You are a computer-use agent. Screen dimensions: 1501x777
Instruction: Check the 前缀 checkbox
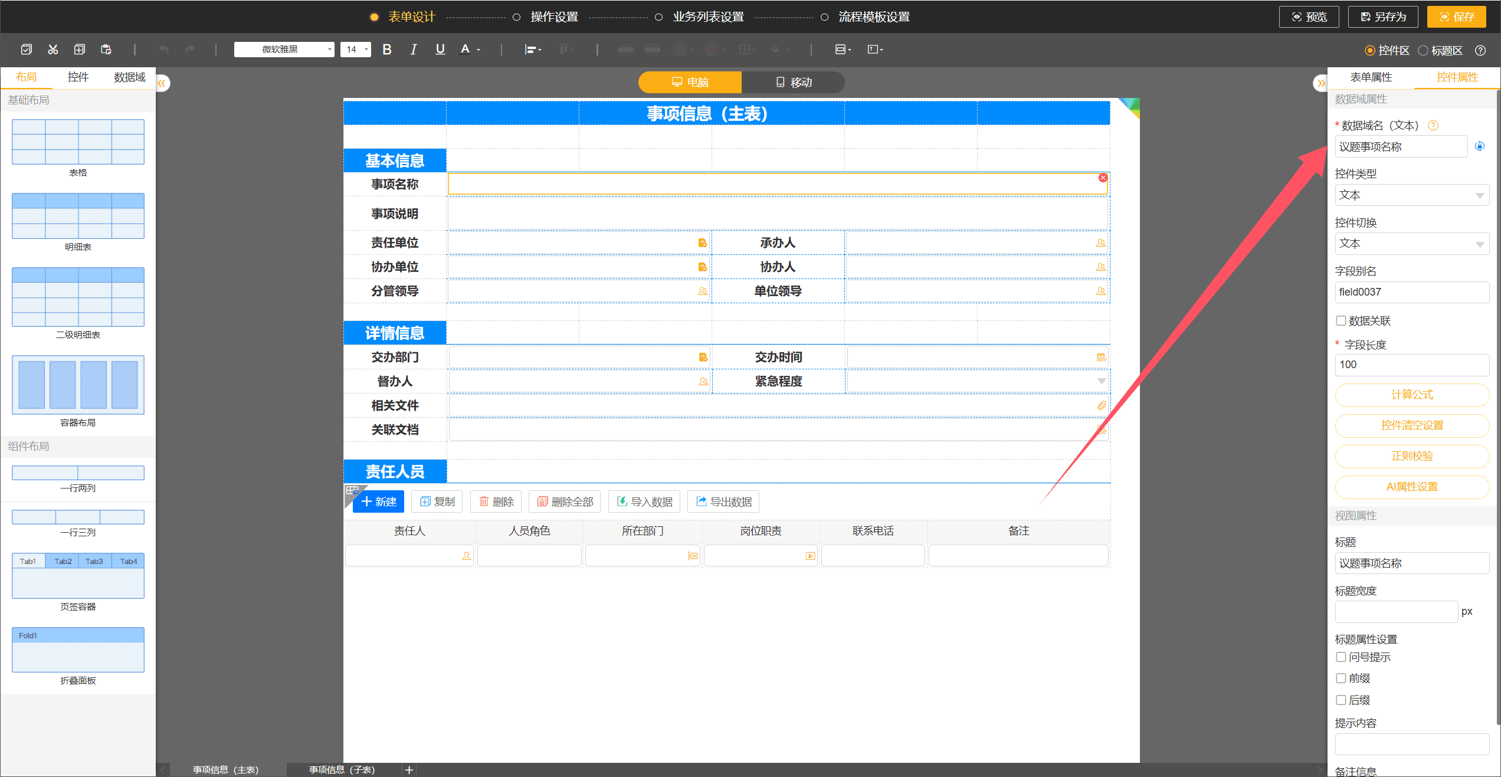[x=1341, y=678]
